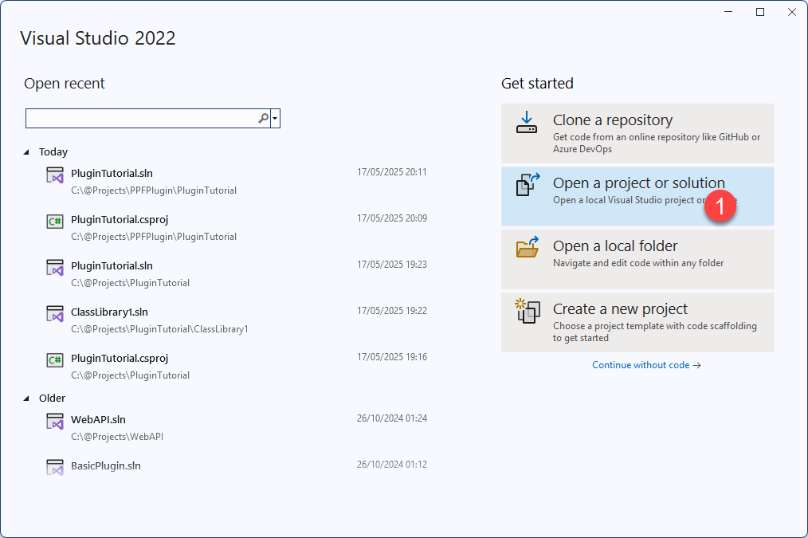Click the magnifier search icon in recent box
Viewport: 808px width, 538px height.
[x=263, y=119]
